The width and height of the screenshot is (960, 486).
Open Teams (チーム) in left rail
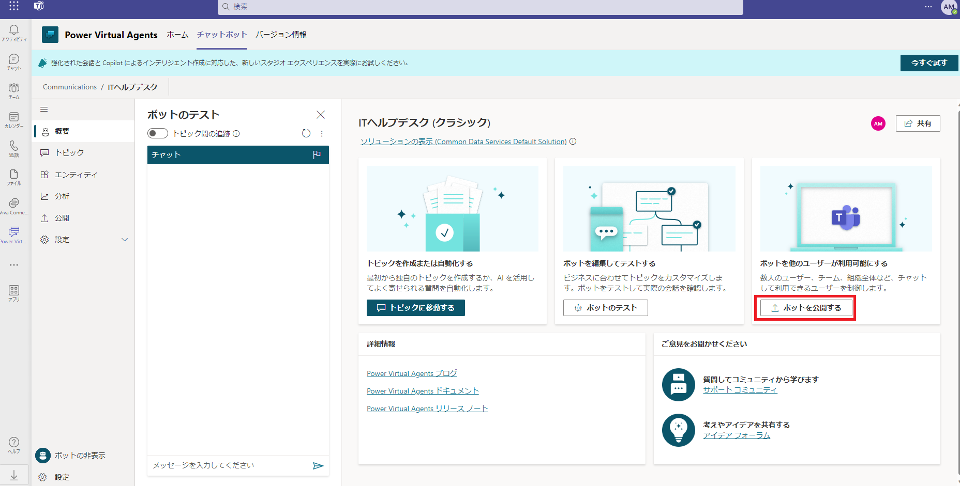coord(14,91)
